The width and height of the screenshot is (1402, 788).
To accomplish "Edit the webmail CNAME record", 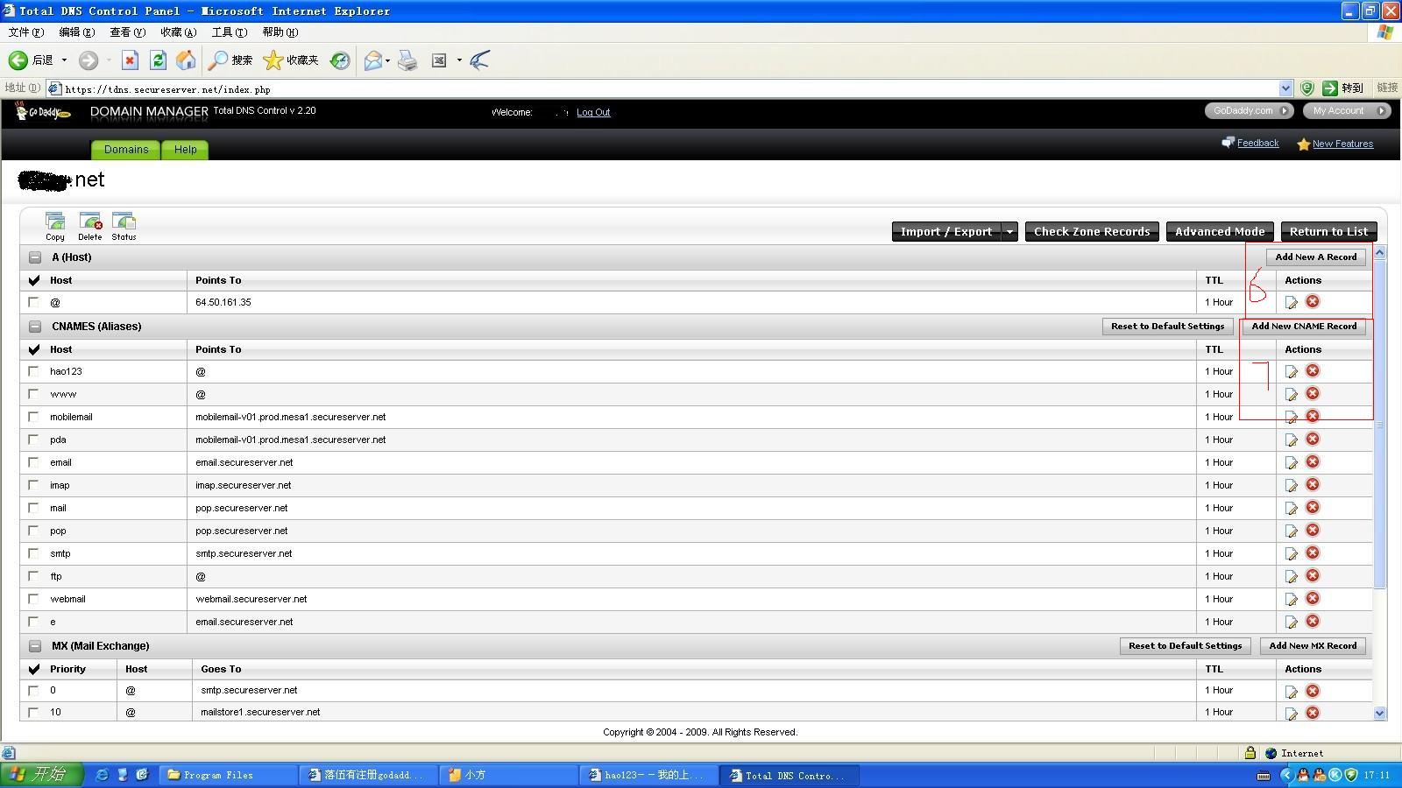I will [x=1292, y=599].
